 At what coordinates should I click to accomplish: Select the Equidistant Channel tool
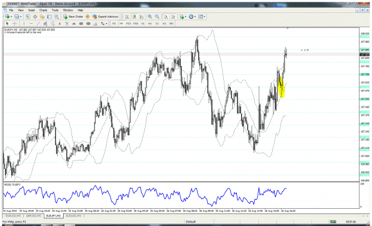click(x=45, y=23)
